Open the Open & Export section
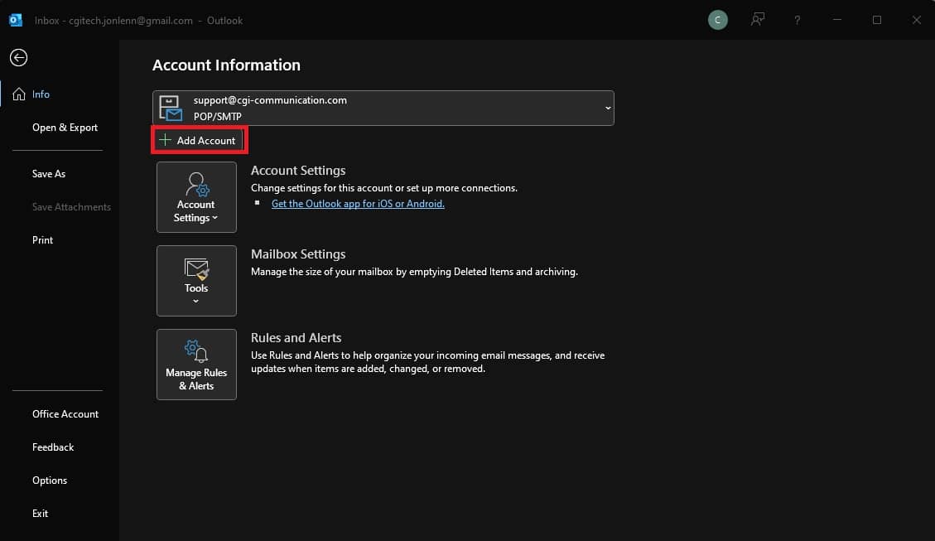 tap(65, 127)
